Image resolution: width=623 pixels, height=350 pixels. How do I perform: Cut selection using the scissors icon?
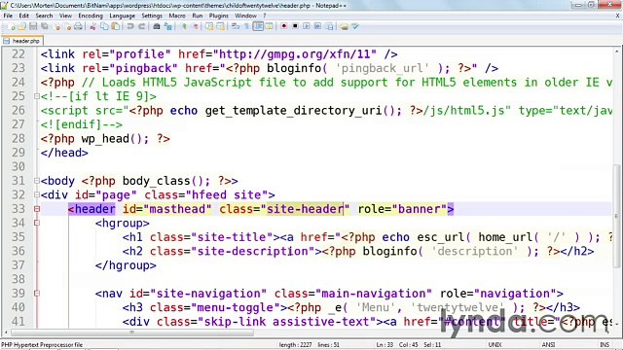click(93, 26)
